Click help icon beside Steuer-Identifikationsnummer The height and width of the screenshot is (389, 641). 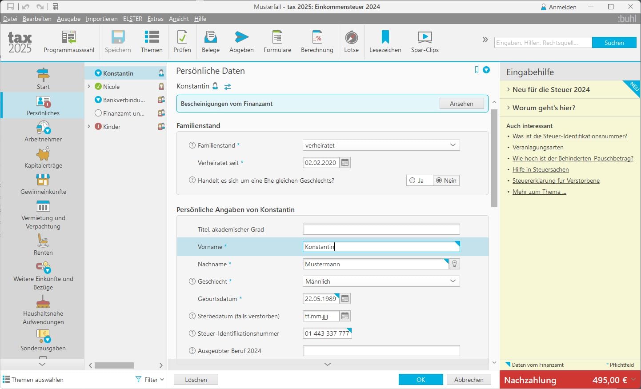click(x=192, y=333)
